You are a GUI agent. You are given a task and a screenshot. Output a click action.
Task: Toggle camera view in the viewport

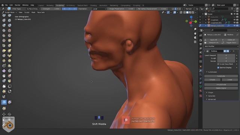(195, 37)
